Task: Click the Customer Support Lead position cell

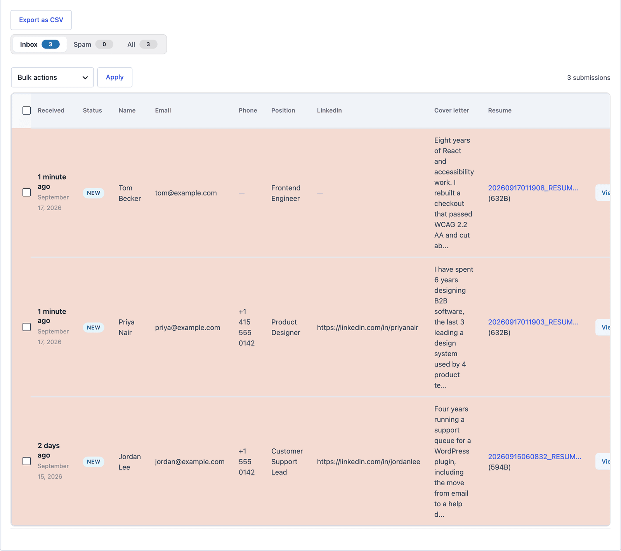Action: click(x=287, y=462)
